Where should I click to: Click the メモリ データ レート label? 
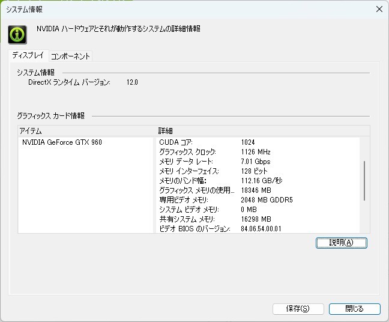pos(186,162)
